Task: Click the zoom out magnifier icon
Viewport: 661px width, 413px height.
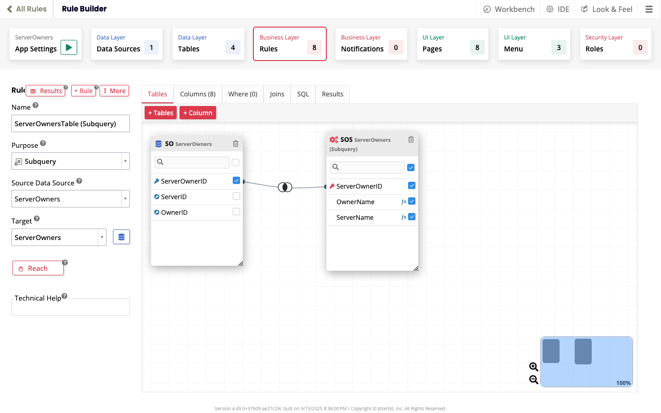Action: (x=533, y=380)
